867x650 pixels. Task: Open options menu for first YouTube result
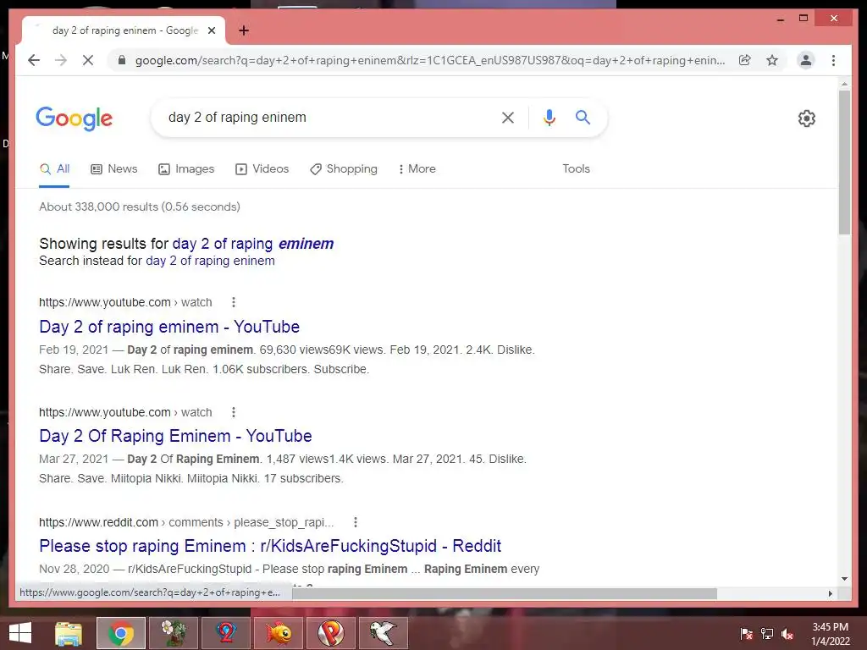tap(234, 302)
